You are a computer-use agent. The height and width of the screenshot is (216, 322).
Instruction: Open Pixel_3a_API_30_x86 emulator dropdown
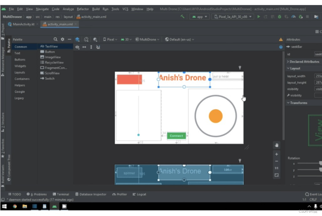[x=233, y=17]
